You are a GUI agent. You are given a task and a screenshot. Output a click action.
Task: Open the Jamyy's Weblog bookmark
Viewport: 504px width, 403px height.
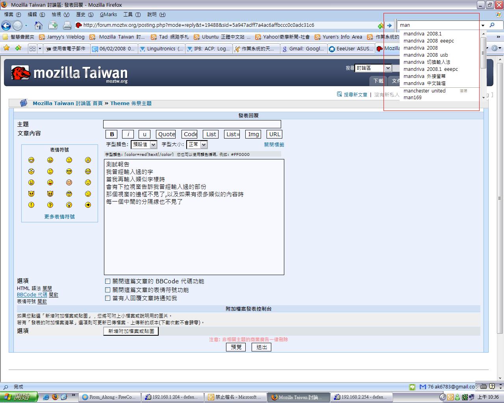pos(62,37)
